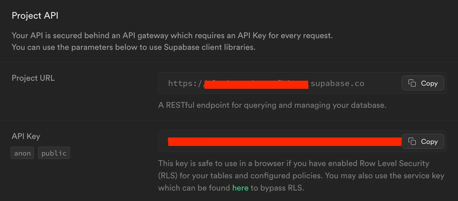Click the clipboard icon in the API Key Copy button

coord(413,142)
